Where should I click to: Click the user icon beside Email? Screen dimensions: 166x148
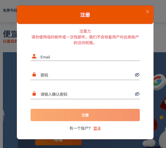coord(34,56)
